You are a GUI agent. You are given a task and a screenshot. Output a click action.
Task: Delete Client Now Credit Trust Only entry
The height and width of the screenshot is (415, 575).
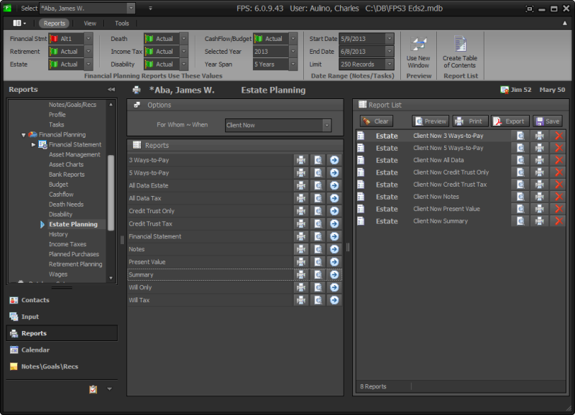(558, 172)
